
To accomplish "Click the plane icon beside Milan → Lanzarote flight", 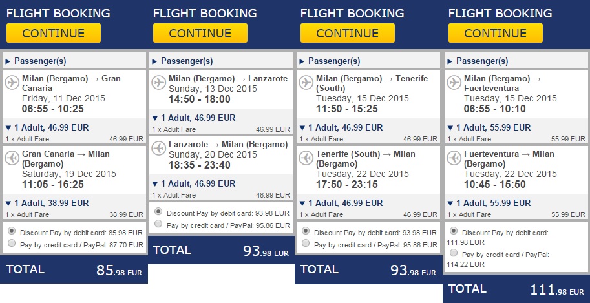I will click(x=159, y=82).
